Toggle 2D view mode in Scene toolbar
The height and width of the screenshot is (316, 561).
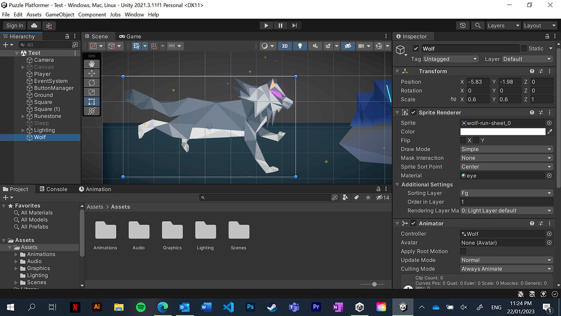click(285, 46)
